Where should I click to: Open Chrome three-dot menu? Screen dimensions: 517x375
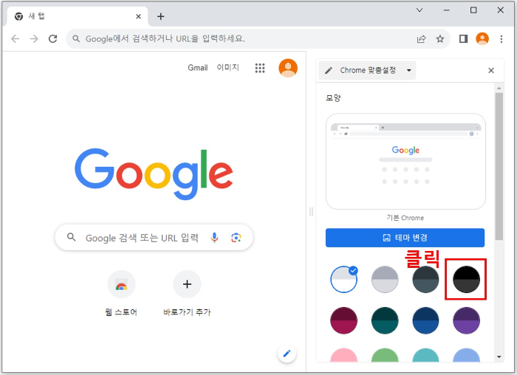501,39
